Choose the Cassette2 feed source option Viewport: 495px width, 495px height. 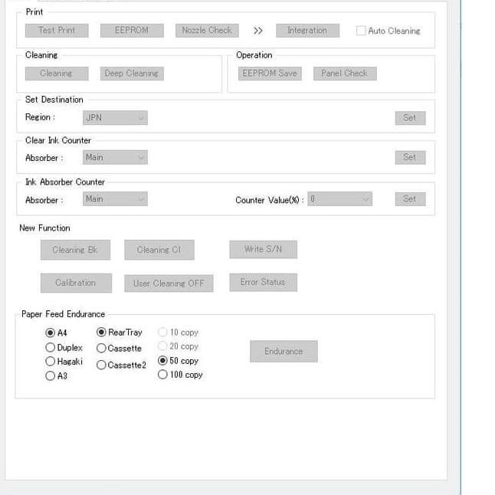coord(101,366)
